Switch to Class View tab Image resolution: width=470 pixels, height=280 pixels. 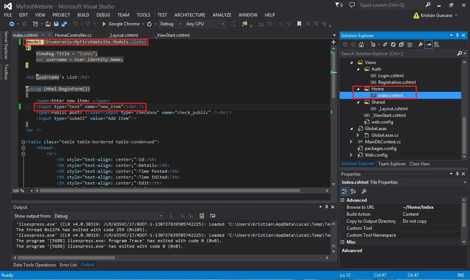tap(419, 164)
